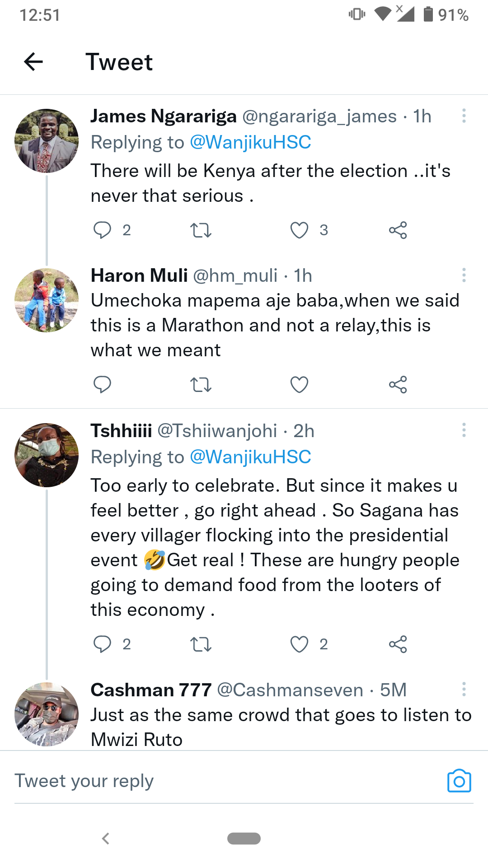Open the menu on Cashman 777's tweet

(464, 690)
